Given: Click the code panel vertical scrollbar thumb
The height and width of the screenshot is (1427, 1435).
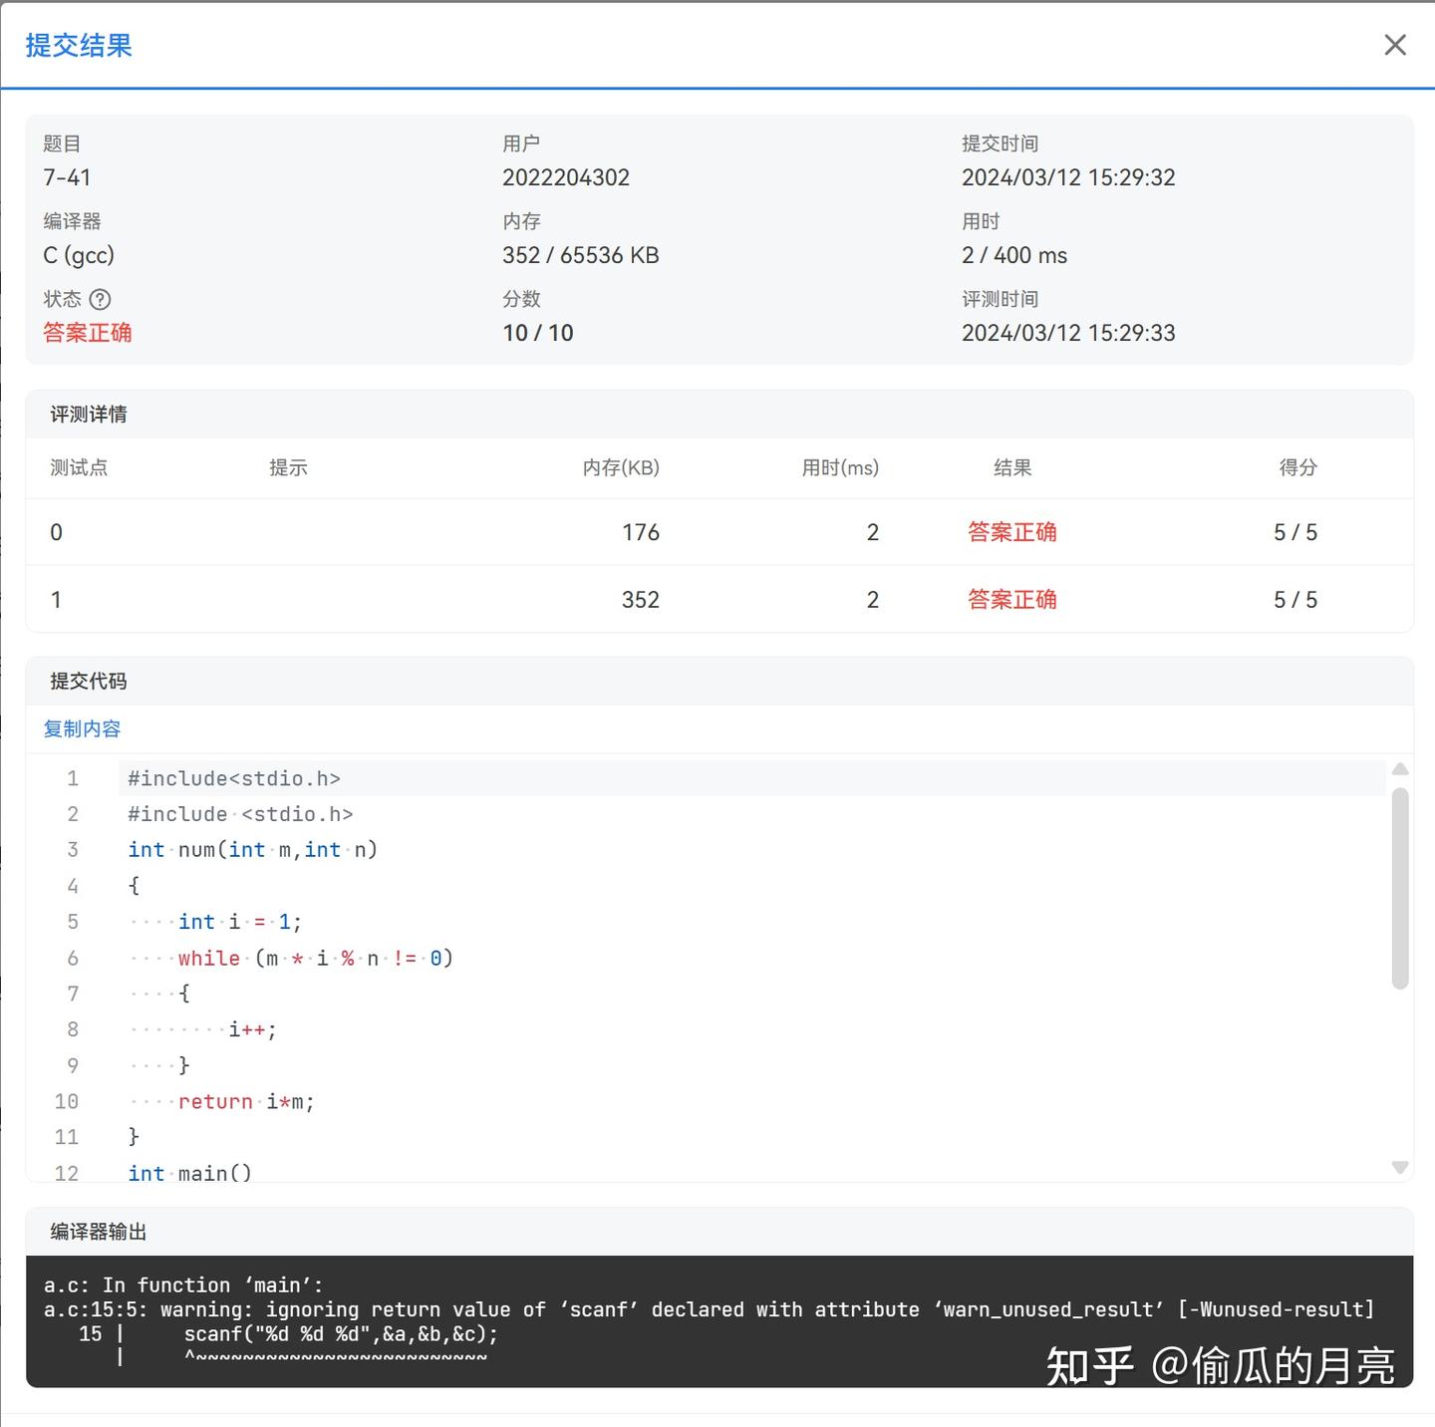Looking at the screenshot, I should [x=1400, y=888].
